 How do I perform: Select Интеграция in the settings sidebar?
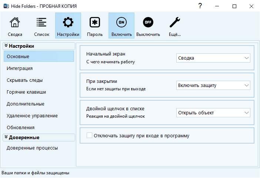coord(39,68)
